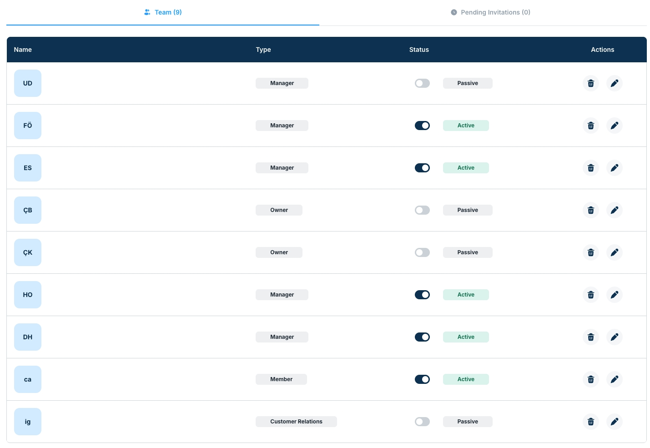This screenshot has height=448, width=650.
Task: Click the HO avatar badge
Action: (28, 295)
